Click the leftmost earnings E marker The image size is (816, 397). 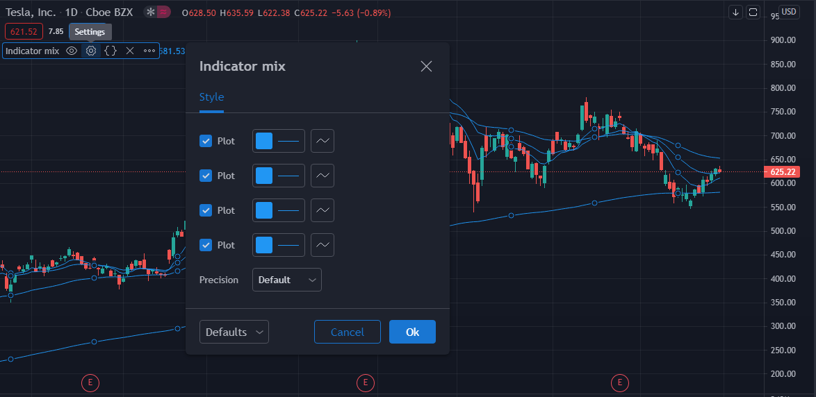point(90,383)
